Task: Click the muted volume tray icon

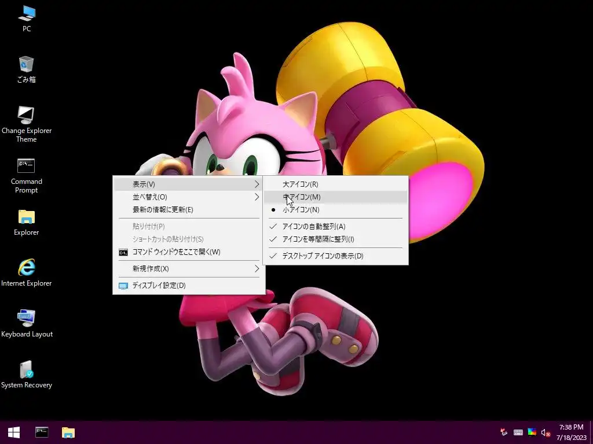Action: pyautogui.click(x=546, y=432)
